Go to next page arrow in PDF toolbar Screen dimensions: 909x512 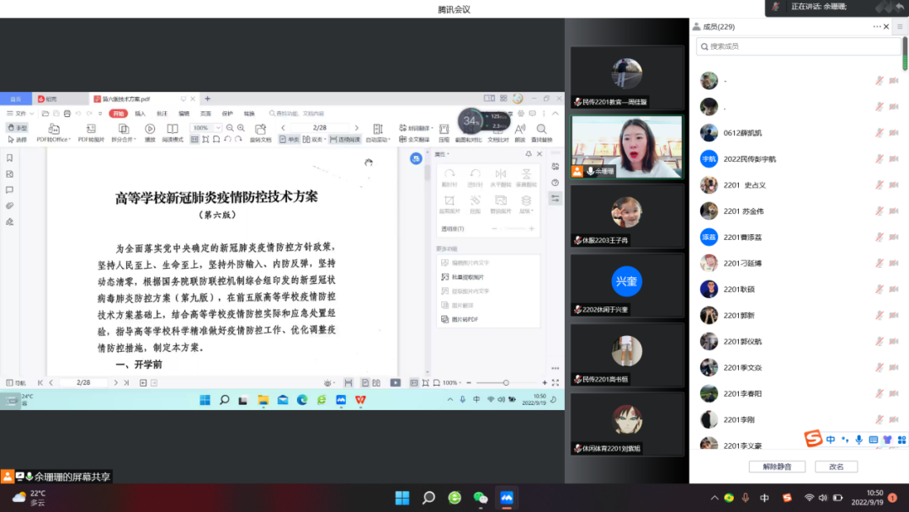coord(357,127)
